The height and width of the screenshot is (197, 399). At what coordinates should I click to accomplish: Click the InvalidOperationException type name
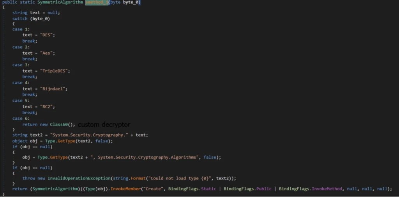pos(79,178)
